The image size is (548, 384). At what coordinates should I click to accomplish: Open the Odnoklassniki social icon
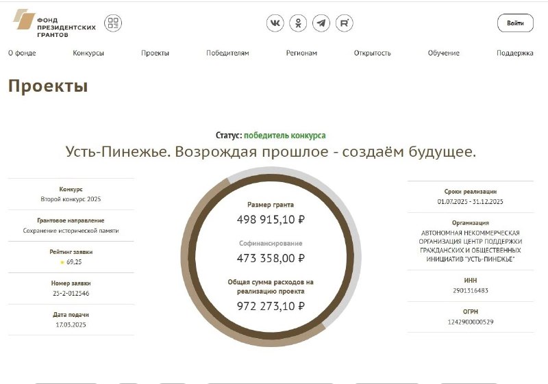(x=298, y=23)
